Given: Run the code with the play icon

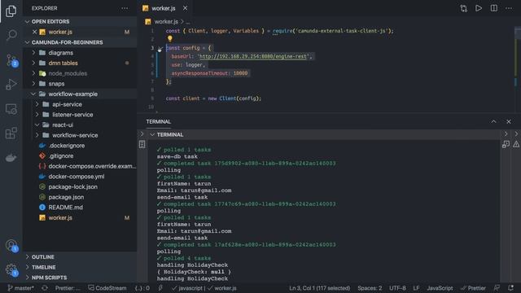Looking at the screenshot, I should (479, 8).
